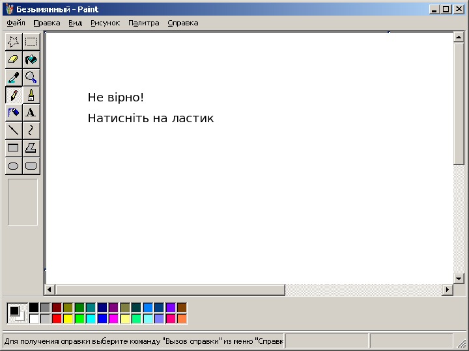Image resolution: width=469 pixels, height=351 pixels.
Task: Pick the navy blue color swatch
Action: pos(102,307)
